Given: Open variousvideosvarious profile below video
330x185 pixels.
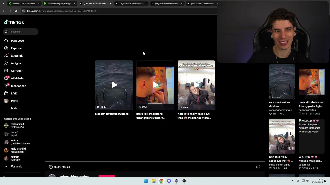Looking at the screenshot, I should coord(74,177).
